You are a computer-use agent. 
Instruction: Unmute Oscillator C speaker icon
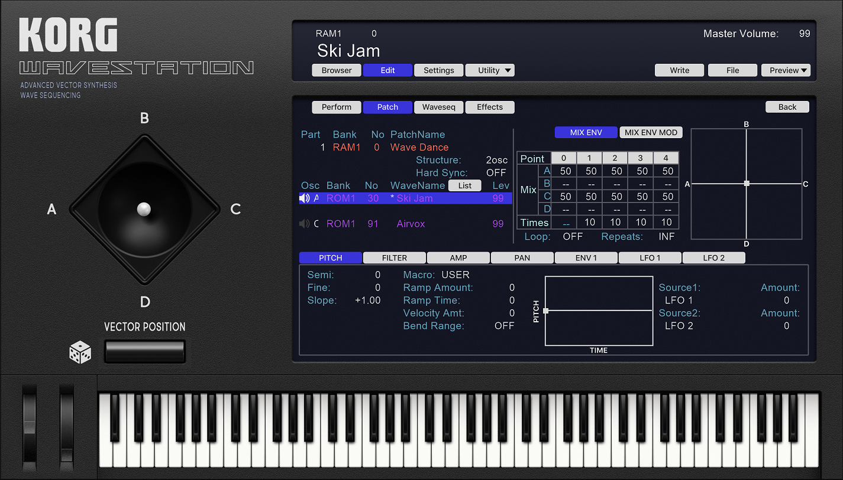[x=303, y=223]
